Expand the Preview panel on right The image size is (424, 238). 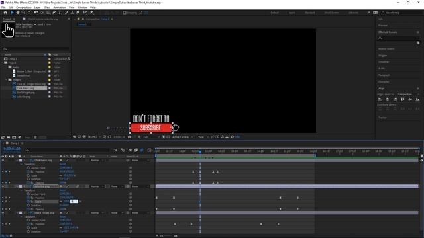[383, 25]
